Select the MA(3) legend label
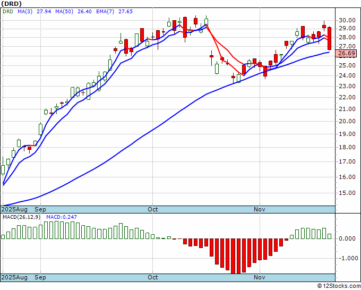This screenshot has width=361, height=290. click(x=25, y=12)
